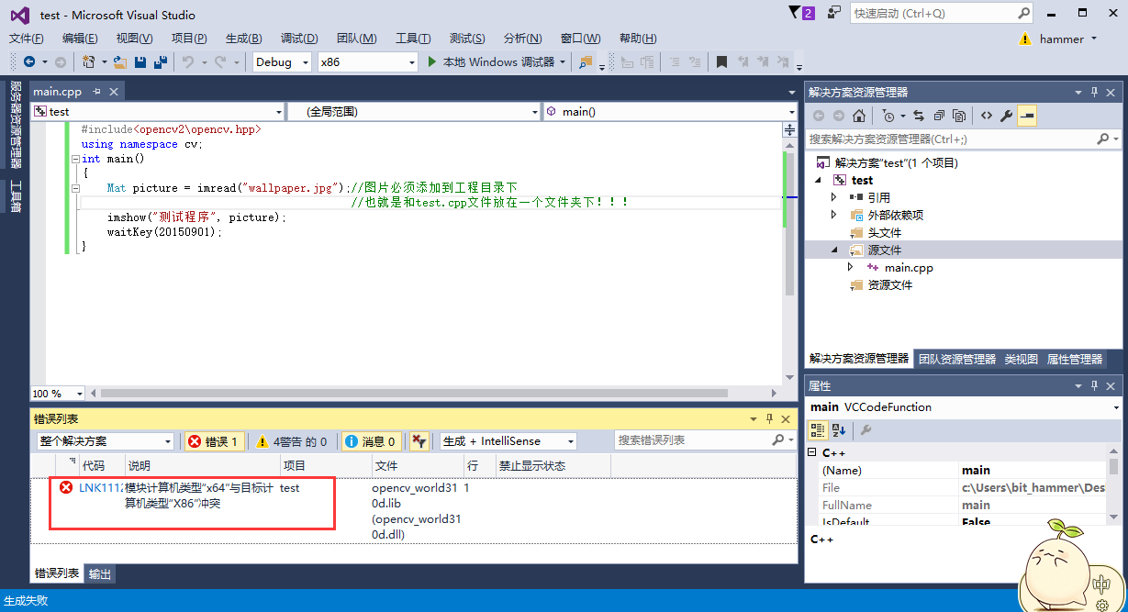This screenshot has width=1128, height=612.
Task: Open the 工具箱 side tab
Action: 15,197
